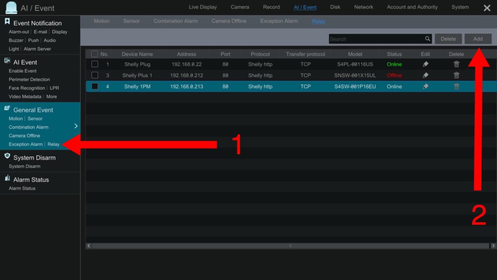Select the AI / Event top menu
The image size is (497, 280).
point(305,7)
